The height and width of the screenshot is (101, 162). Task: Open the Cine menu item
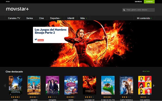point(42,18)
